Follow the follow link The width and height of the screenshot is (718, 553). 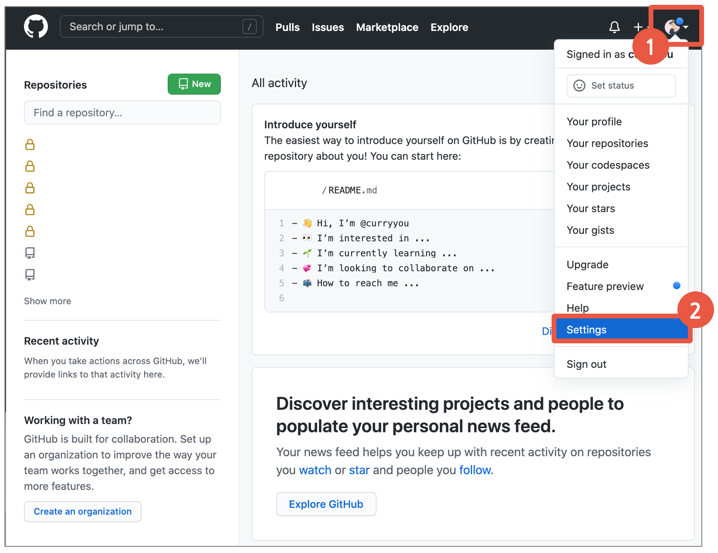point(475,470)
